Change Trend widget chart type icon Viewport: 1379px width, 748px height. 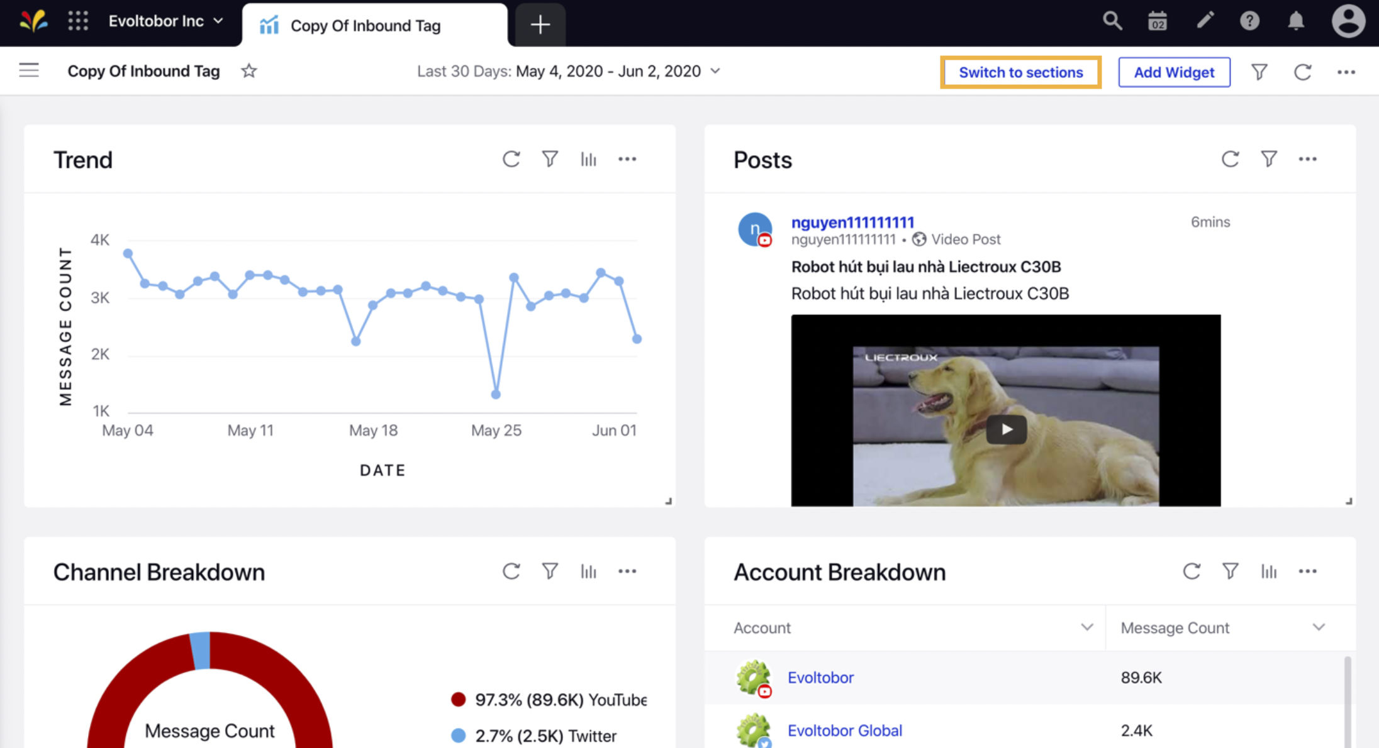pyautogui.click(x=588, y=159)
